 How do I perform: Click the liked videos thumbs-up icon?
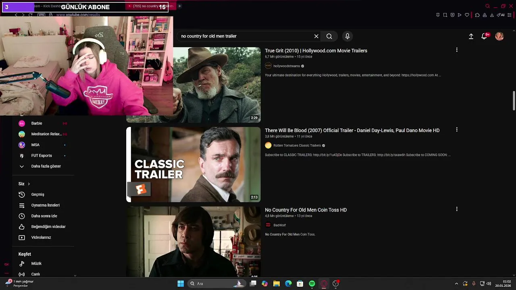click(22, 227)
